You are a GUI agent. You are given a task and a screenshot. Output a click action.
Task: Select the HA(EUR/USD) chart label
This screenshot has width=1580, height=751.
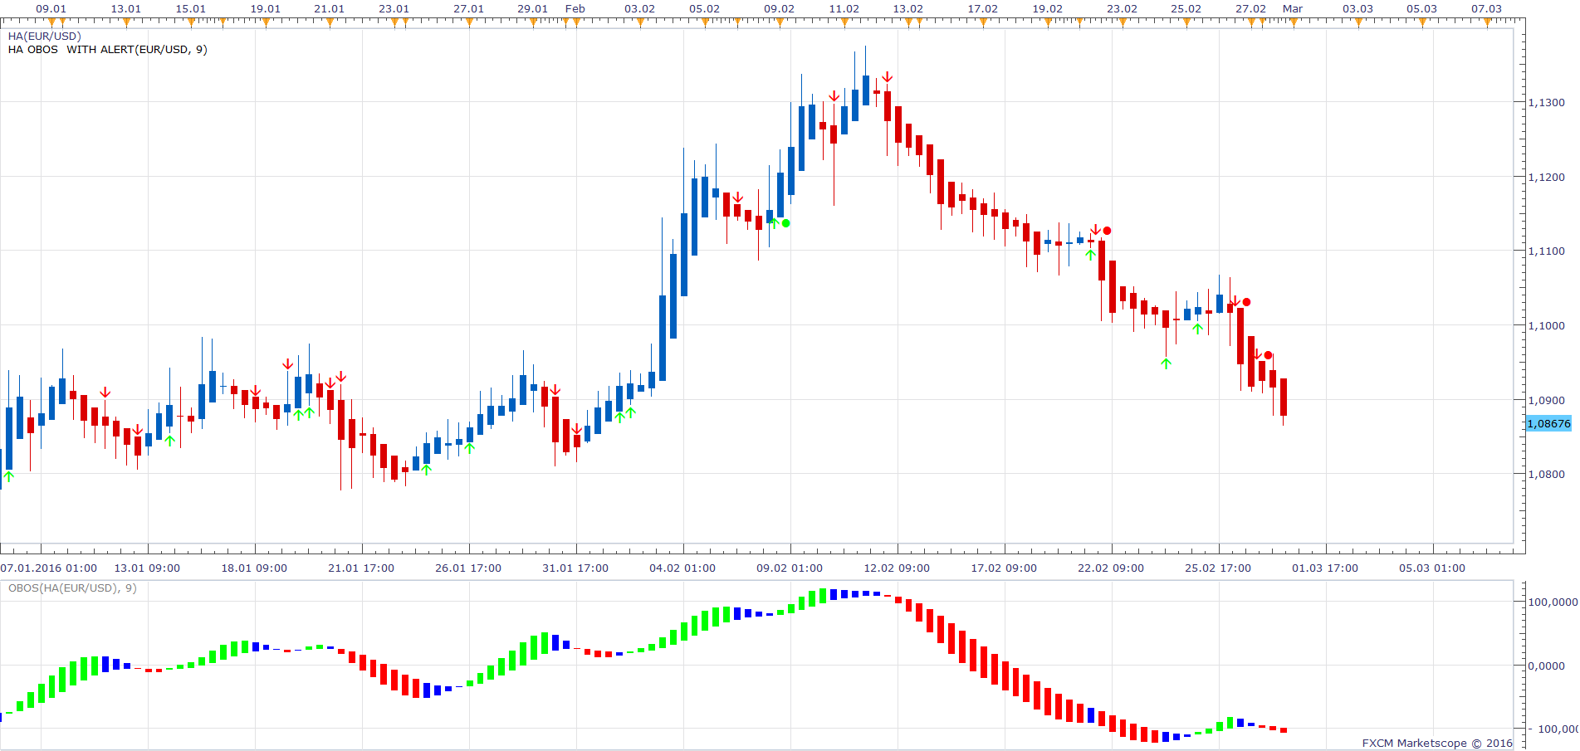click(45, 37)
